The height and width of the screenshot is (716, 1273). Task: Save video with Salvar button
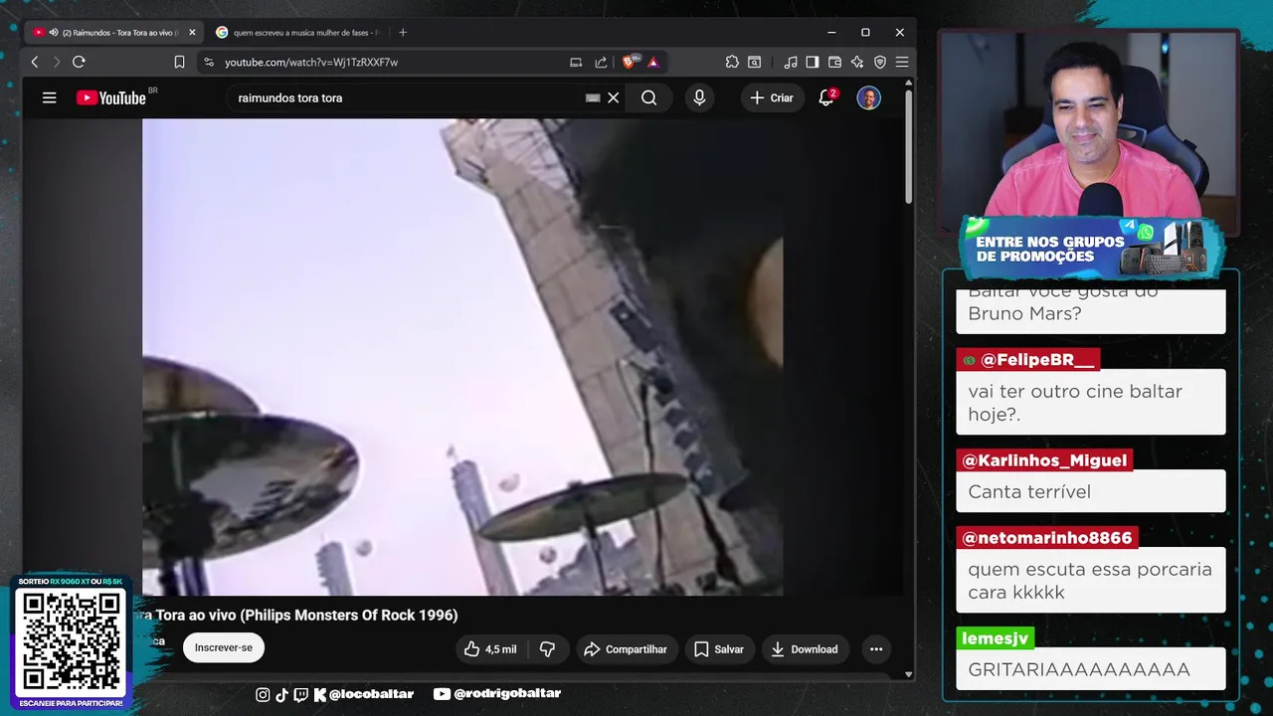coord(719,648)
